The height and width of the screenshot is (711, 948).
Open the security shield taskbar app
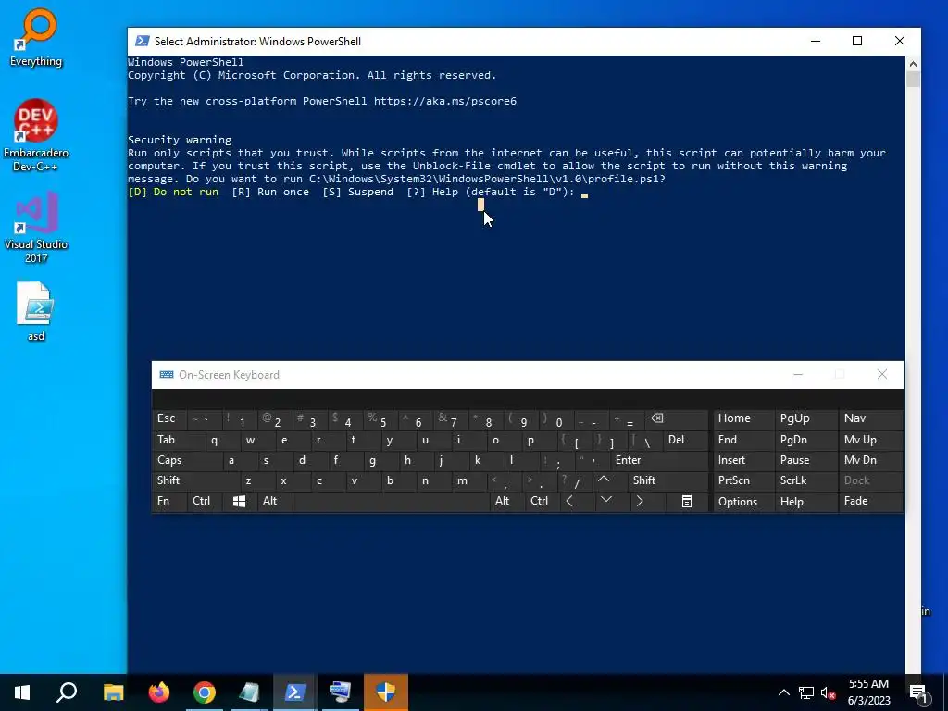point(386,692)
